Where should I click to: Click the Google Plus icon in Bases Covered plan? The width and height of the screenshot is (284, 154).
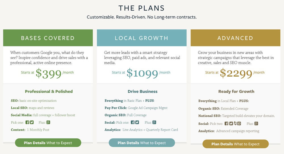(48, 122)
